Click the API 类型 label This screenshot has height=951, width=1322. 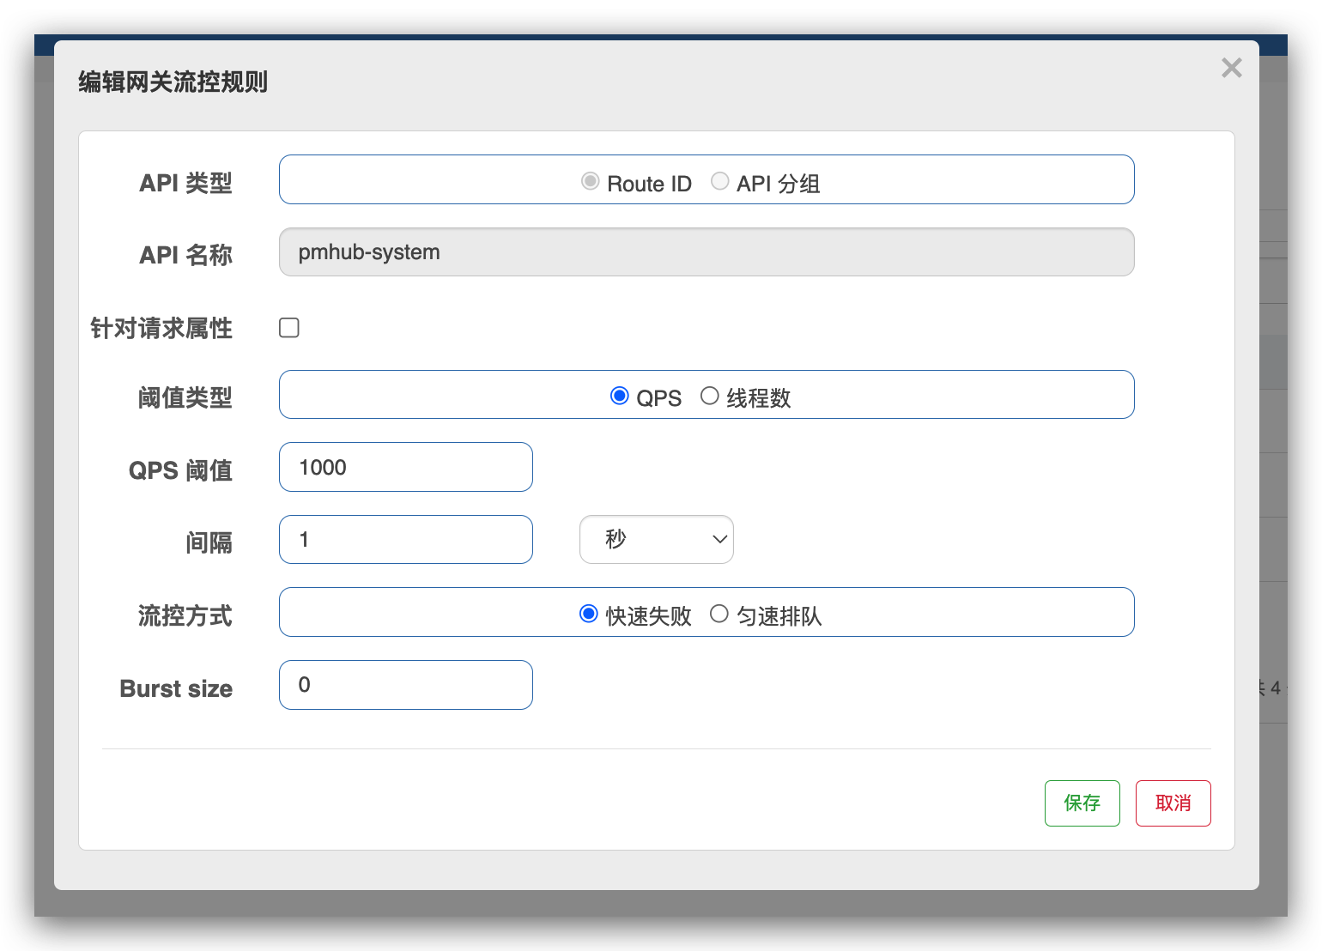(x=186, y=183)
